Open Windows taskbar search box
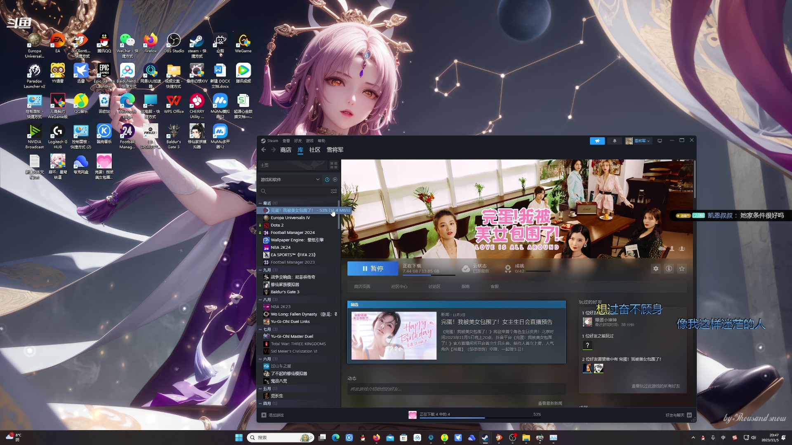Screen dimensions: 792x445 pyautogui.click(x=281, y=438)
